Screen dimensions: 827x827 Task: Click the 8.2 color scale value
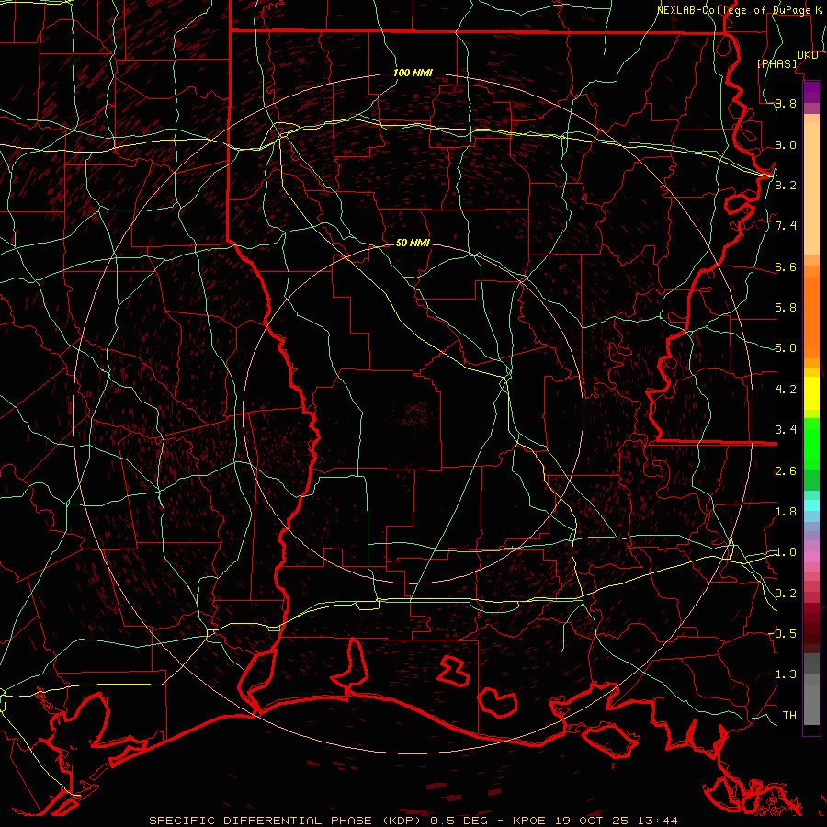point(786,185)
